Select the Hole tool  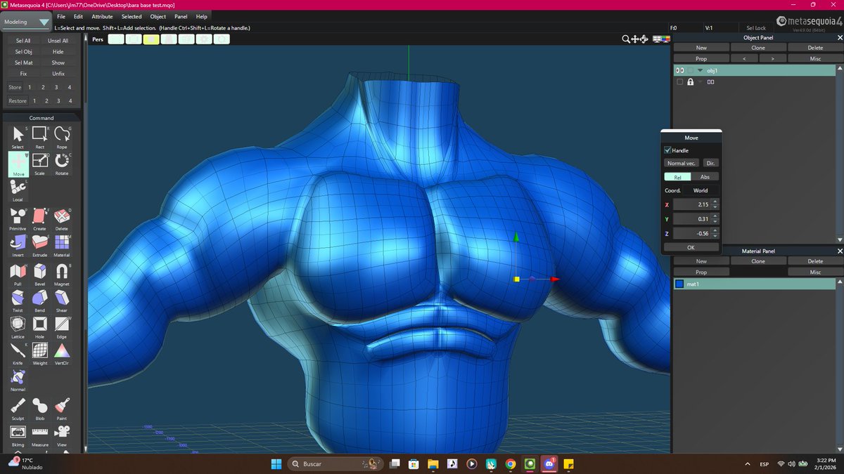click(x=40, y=328)
